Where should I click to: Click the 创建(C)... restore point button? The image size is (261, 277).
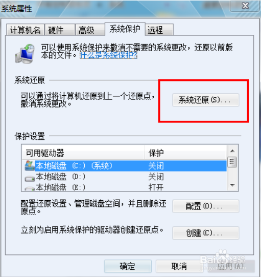pyautogui.click(x=206, y=233)
